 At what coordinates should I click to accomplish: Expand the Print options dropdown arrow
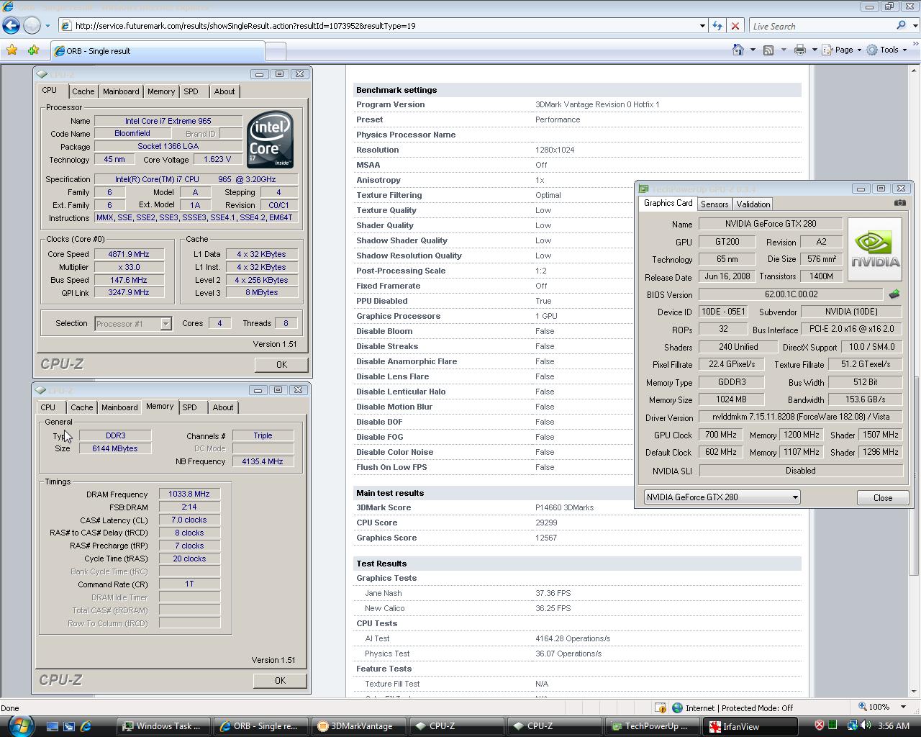tap(815, 50)
